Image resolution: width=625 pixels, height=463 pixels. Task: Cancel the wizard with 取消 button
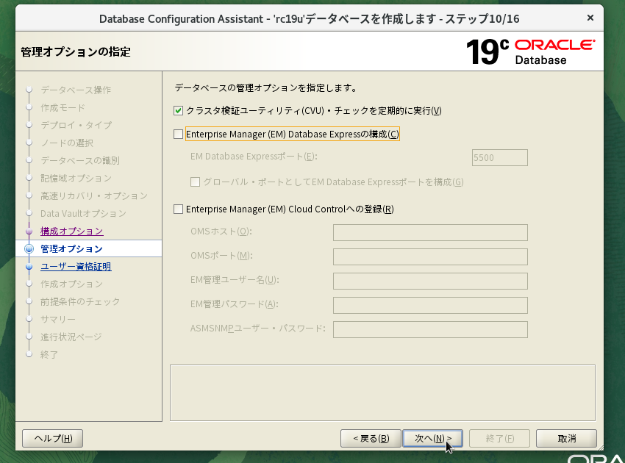(x=566, y=438)
